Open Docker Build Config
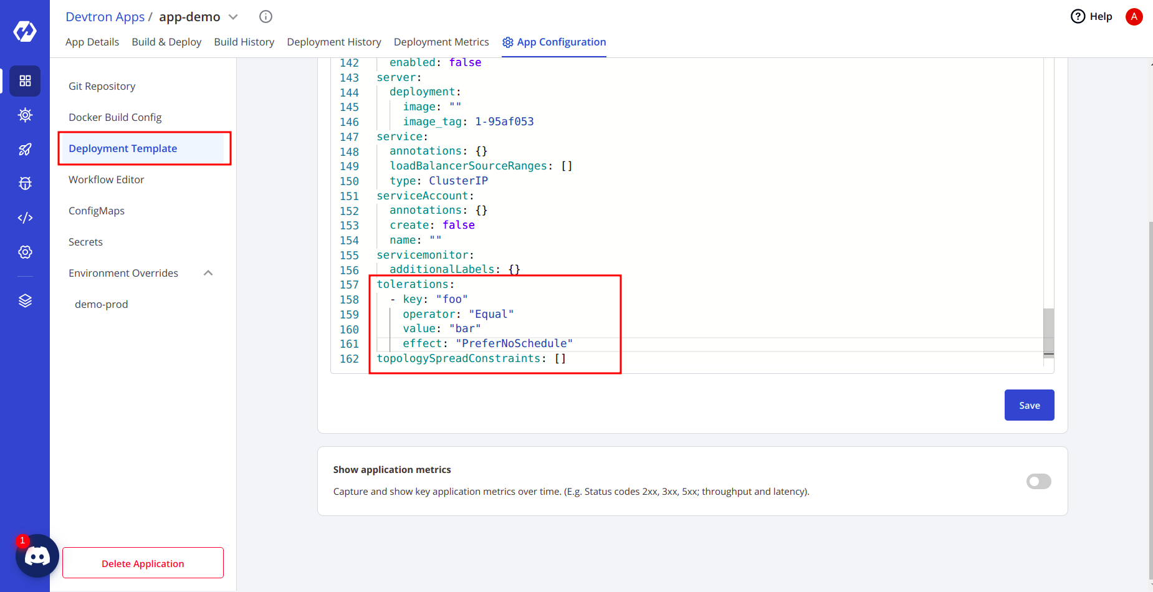The height and width of the screenshot is (592, 1153). pyautogui.click(x=115, y=117)
